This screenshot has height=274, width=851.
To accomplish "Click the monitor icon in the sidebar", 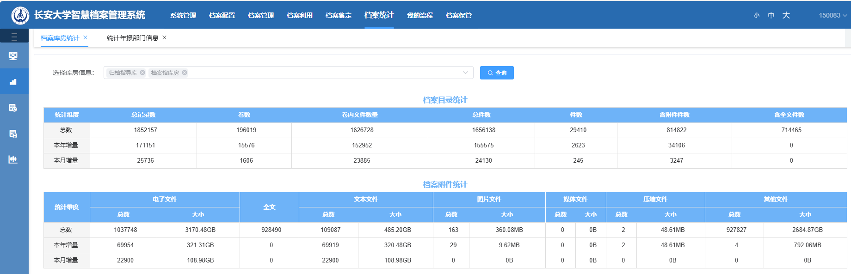I will (x=13, y=56).
